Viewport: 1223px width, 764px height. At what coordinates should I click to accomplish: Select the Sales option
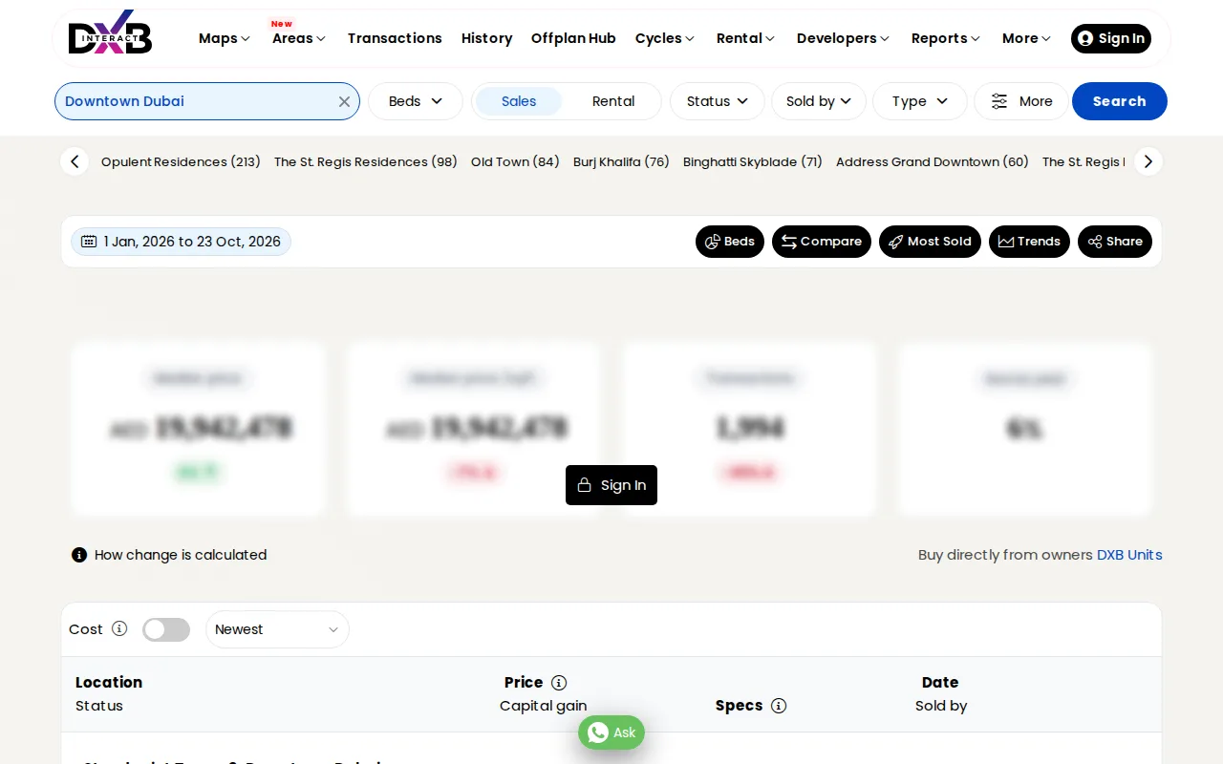pyautogui.click(x=519, y=101)
